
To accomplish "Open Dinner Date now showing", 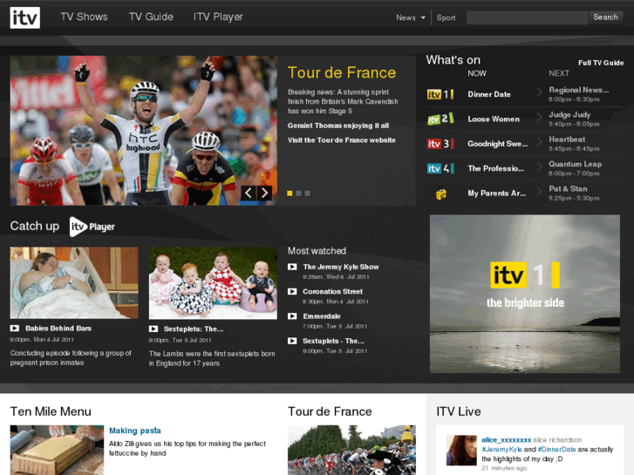I will pyautogui.click(x=489, y=95).
